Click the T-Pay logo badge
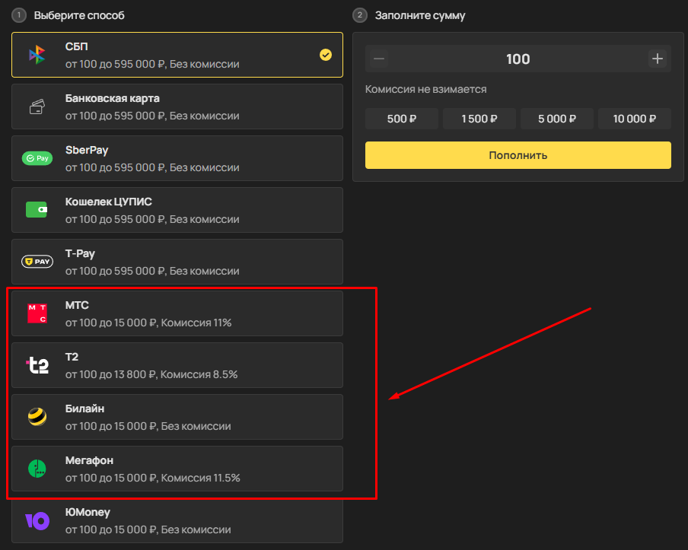Viewport: 688px width, 550px height. 37,262
